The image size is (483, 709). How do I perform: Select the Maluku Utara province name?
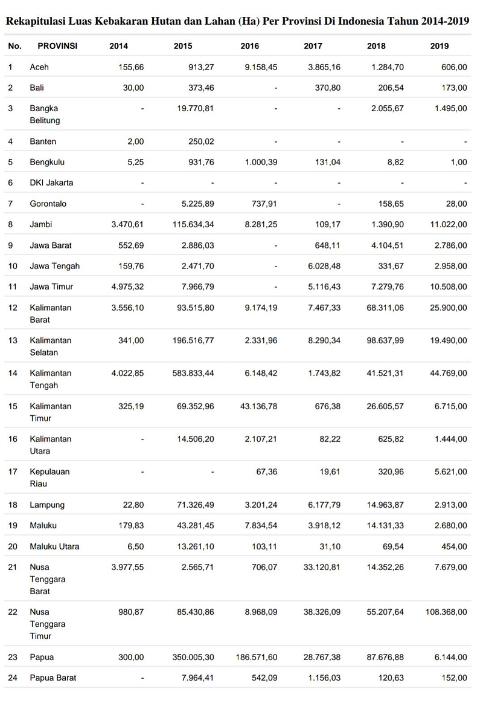point(54,546)
